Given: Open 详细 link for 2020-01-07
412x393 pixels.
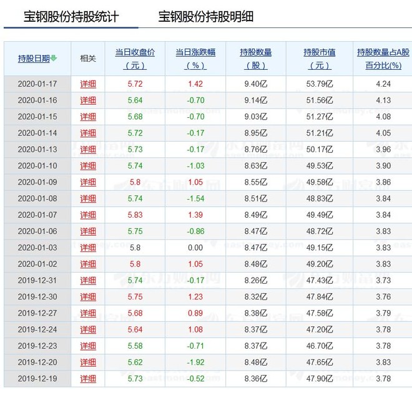Looking at the screenshot, I should 88,215.
